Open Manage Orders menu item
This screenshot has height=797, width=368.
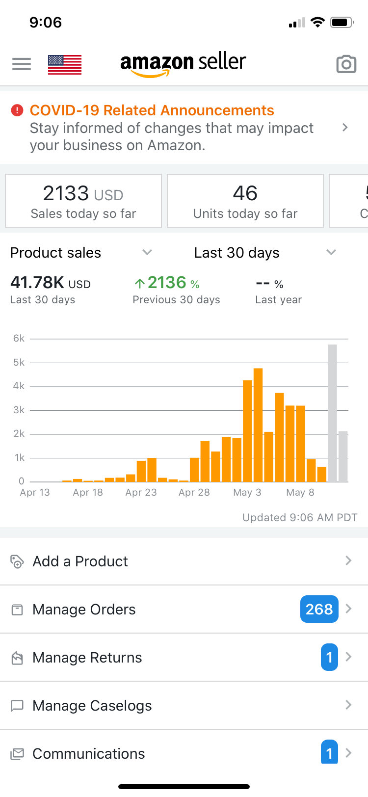click(x=84, y=610)
